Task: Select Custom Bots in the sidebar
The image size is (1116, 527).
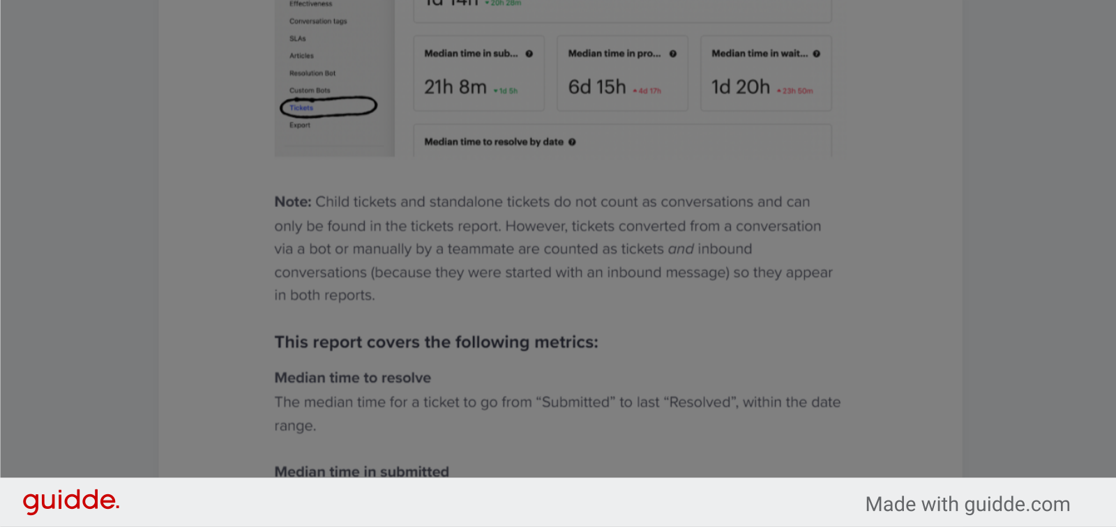Action: [308, 90]
